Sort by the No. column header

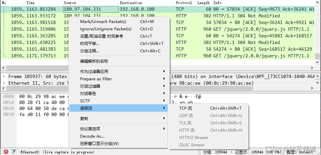point(13,3)
